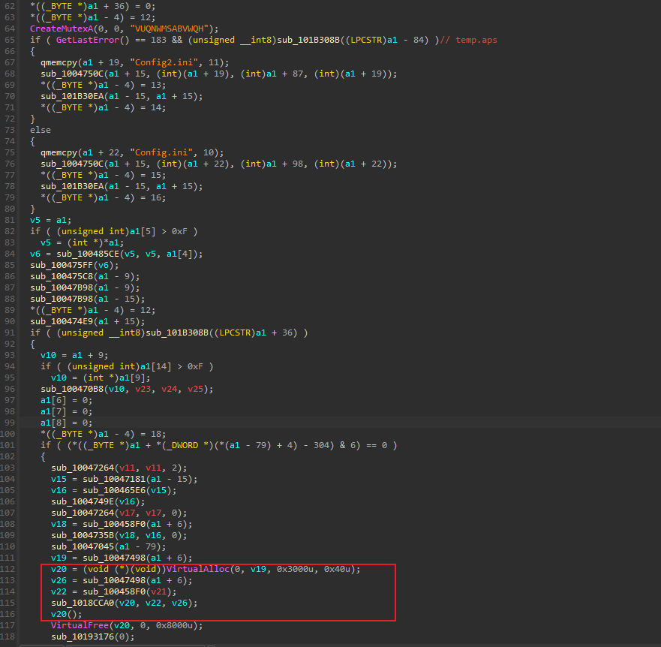661x647 pixels.
Task: Click line number 99 in gutter
Action: [9, 423]
